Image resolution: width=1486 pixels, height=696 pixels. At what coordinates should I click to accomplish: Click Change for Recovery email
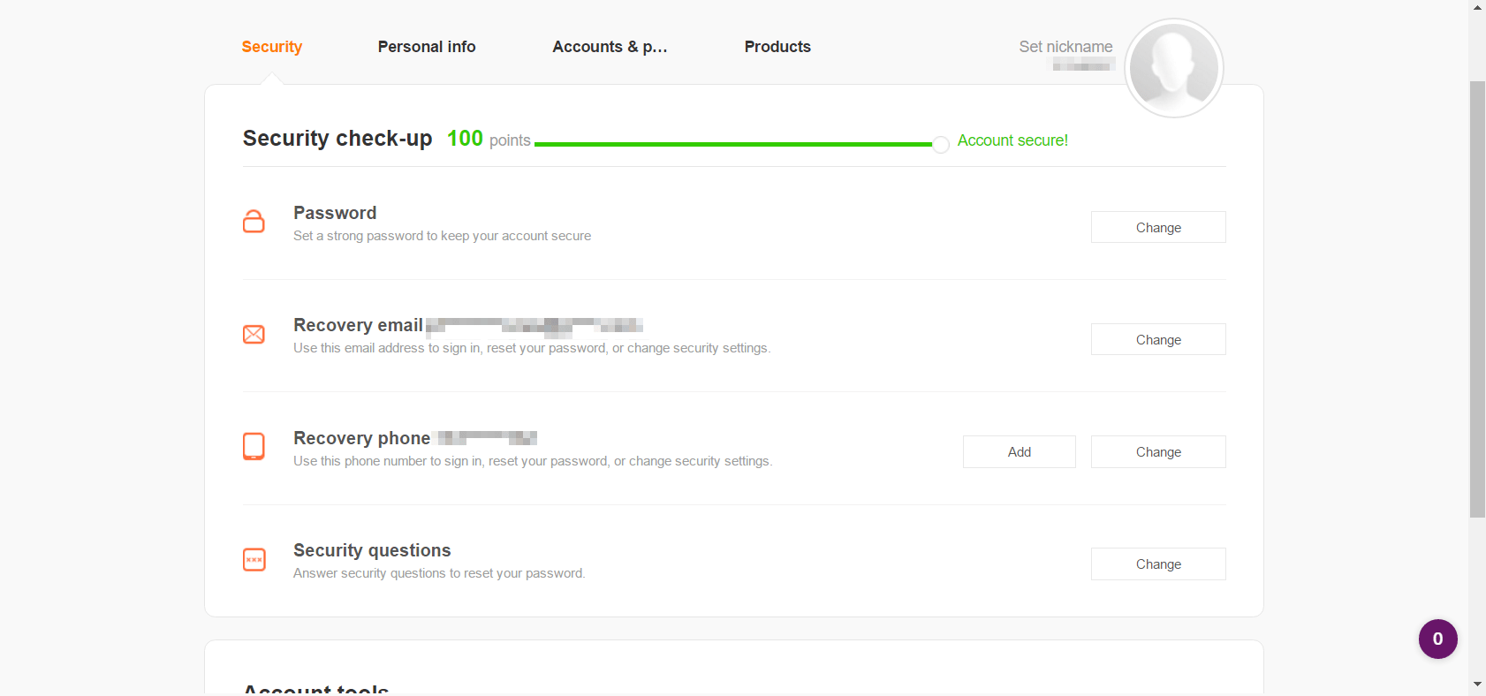(x=1158, y=339)
